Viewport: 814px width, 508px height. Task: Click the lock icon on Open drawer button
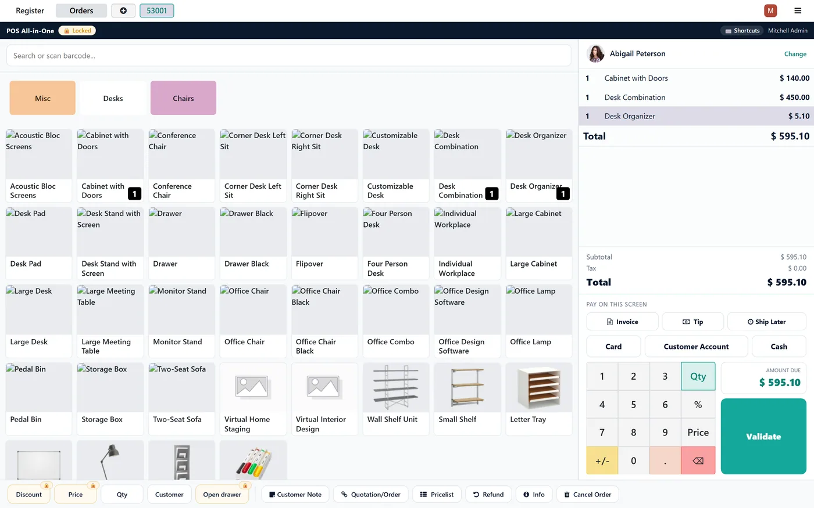[245, 485]
